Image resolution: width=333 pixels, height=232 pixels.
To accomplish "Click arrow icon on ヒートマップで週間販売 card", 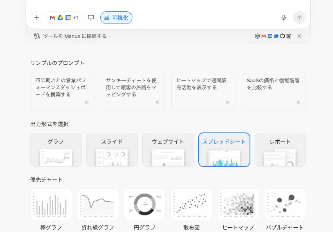I will [228, 103].
